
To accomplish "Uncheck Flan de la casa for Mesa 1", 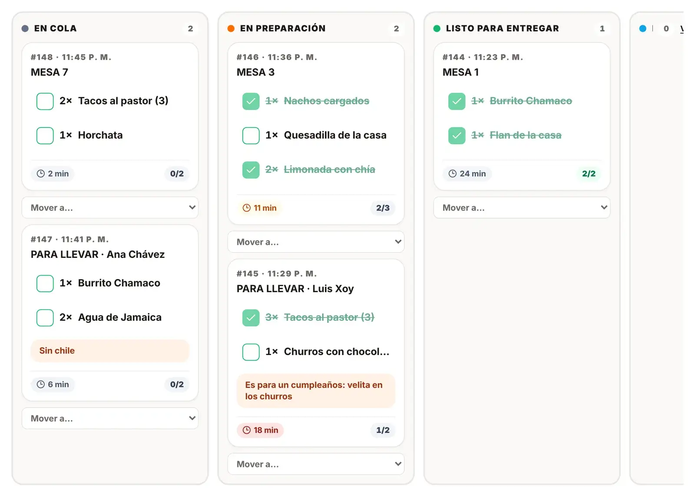I will coord(457,135).
